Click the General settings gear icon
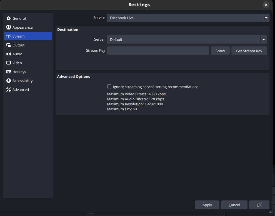Viewport: 275px width, 216px height. 8,18
